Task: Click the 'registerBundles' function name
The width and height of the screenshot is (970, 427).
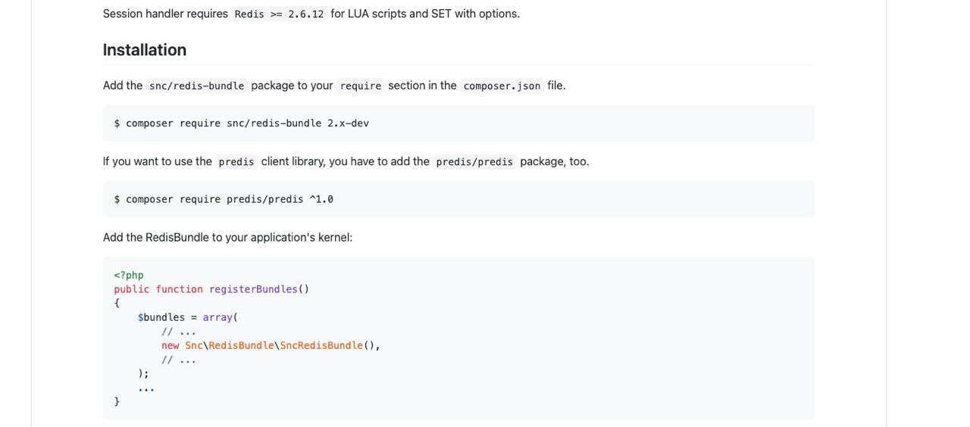Action: (x=253, y=289)
